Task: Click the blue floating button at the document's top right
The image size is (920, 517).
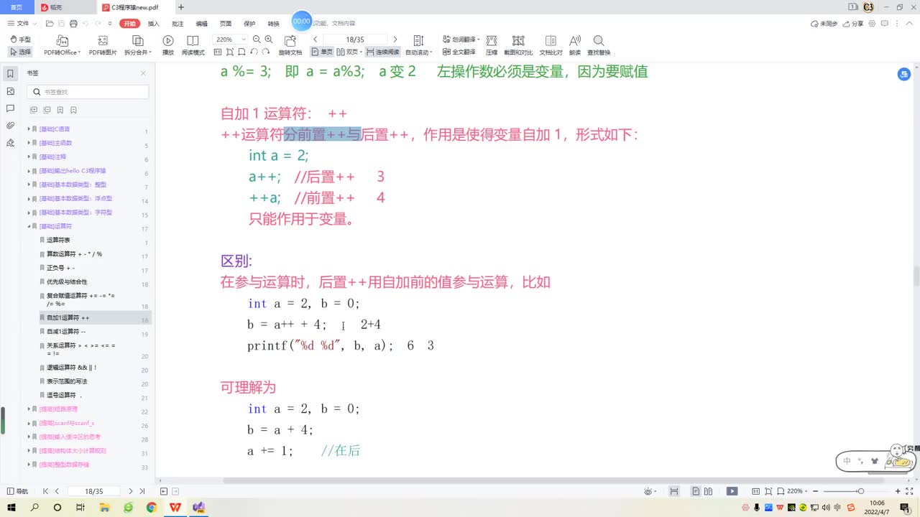Action: [x=904, y=74]
